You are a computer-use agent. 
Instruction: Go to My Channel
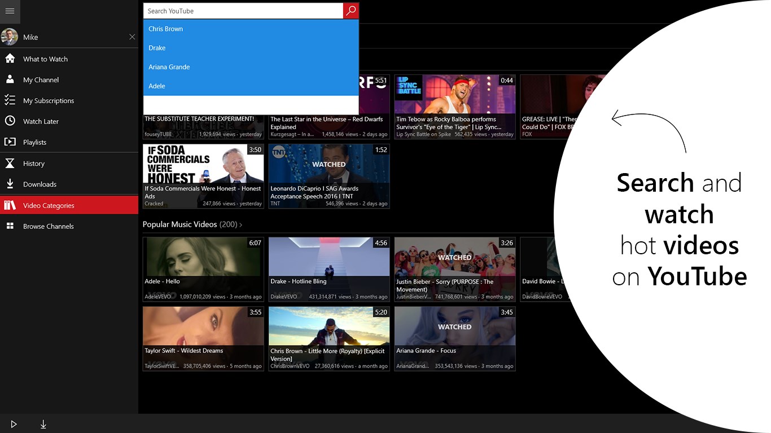coord(69,79)
